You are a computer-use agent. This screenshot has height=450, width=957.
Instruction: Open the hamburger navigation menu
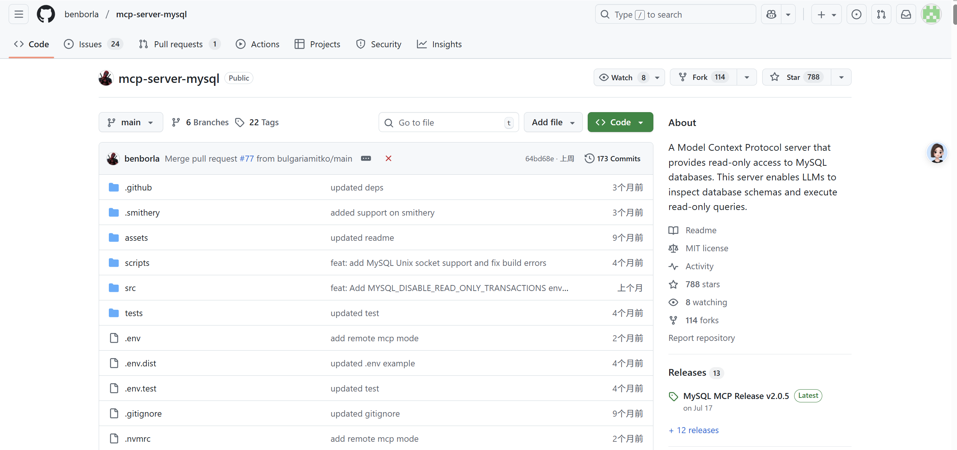pyautogui.click(x=18, y=14)
